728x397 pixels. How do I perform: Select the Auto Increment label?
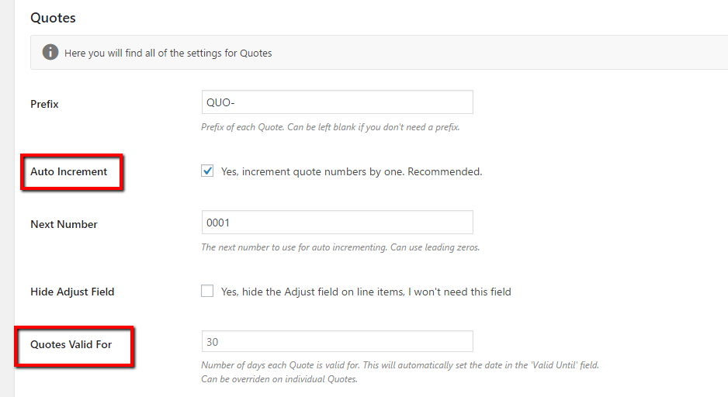pyautogui.click(x=69, y=171)
